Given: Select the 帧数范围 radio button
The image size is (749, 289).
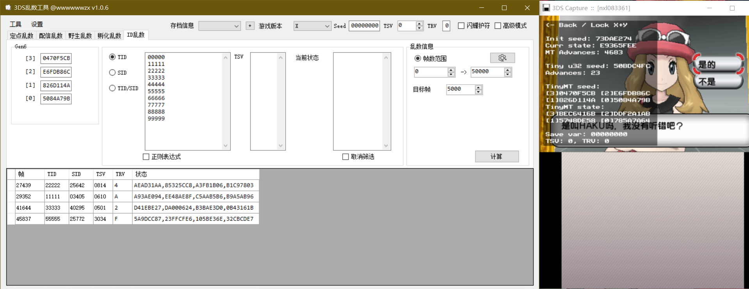Looking at the screenshot, I should point(418,58).
